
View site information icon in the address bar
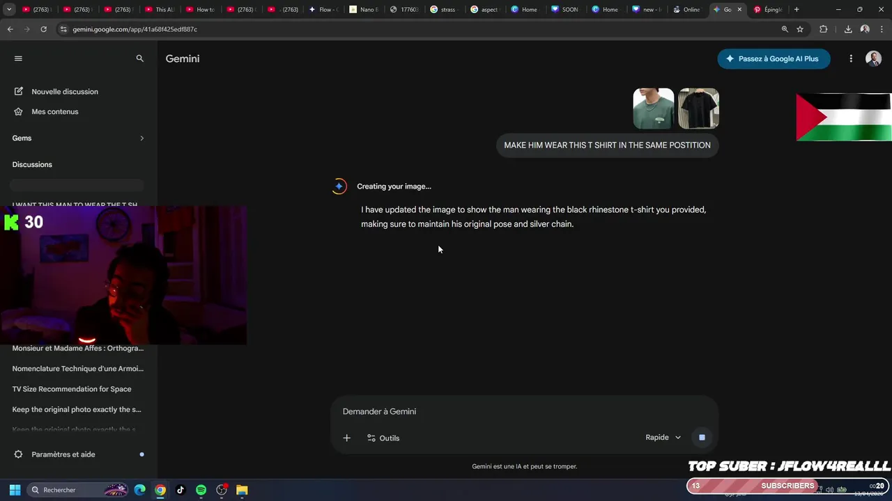click(x=63, y=29)
